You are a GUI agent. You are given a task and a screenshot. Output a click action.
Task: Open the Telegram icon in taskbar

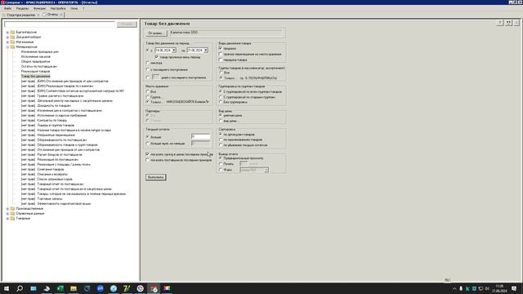click(114, 288)
